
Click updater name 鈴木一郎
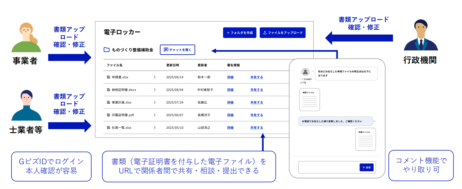(x=204, y=77)
